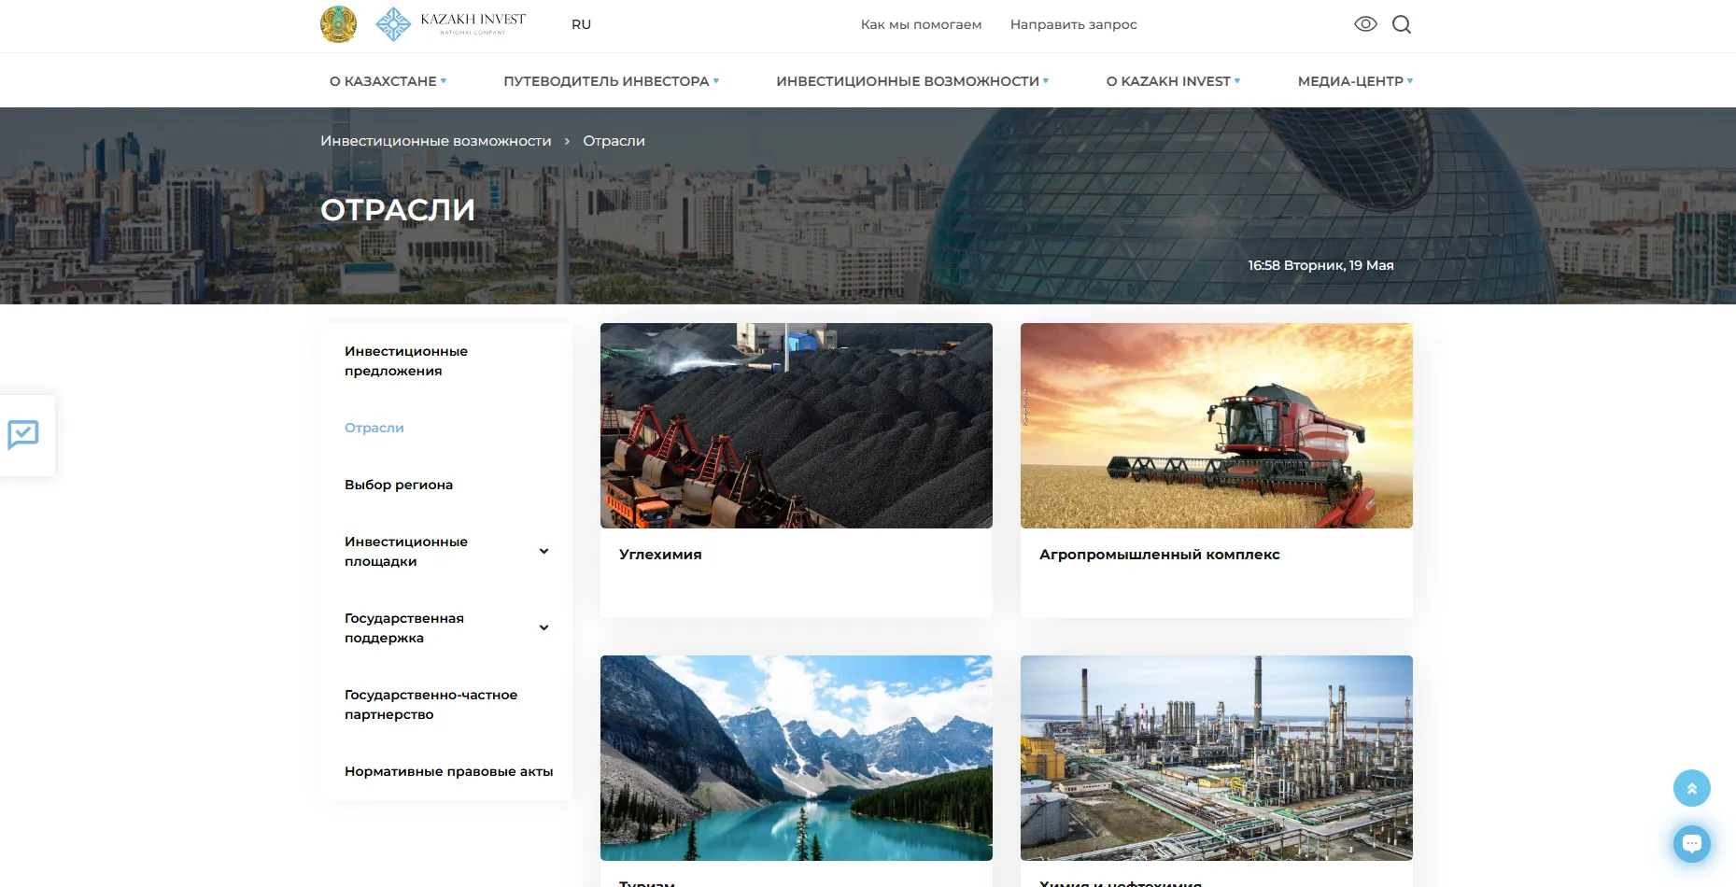Expand «Государственная поддержка» sidebar chevron
This screenshot has height=887, width=1736.
[543, 627]
